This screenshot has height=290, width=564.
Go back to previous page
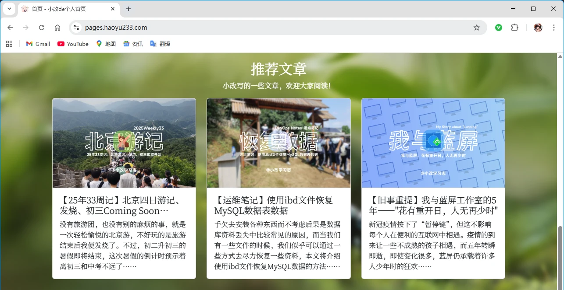tap(10, 28)
